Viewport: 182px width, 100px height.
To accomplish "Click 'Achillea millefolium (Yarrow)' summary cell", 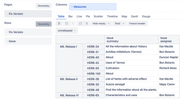I will (x=131, y=52).
